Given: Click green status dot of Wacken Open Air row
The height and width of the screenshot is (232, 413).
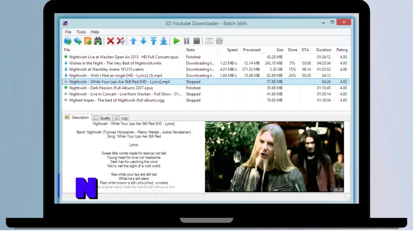Looking at the screenshot, I should click(66, 56).
